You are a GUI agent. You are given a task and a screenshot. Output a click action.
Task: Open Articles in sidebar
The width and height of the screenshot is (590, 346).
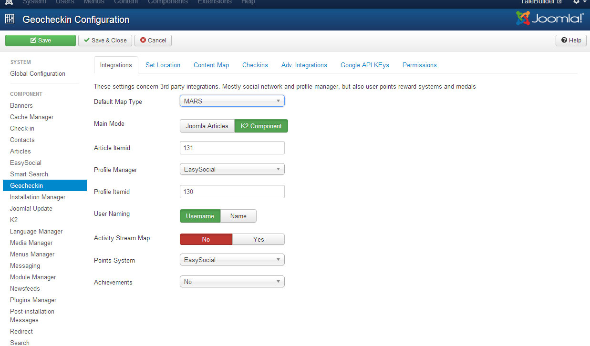click(21, 152)
